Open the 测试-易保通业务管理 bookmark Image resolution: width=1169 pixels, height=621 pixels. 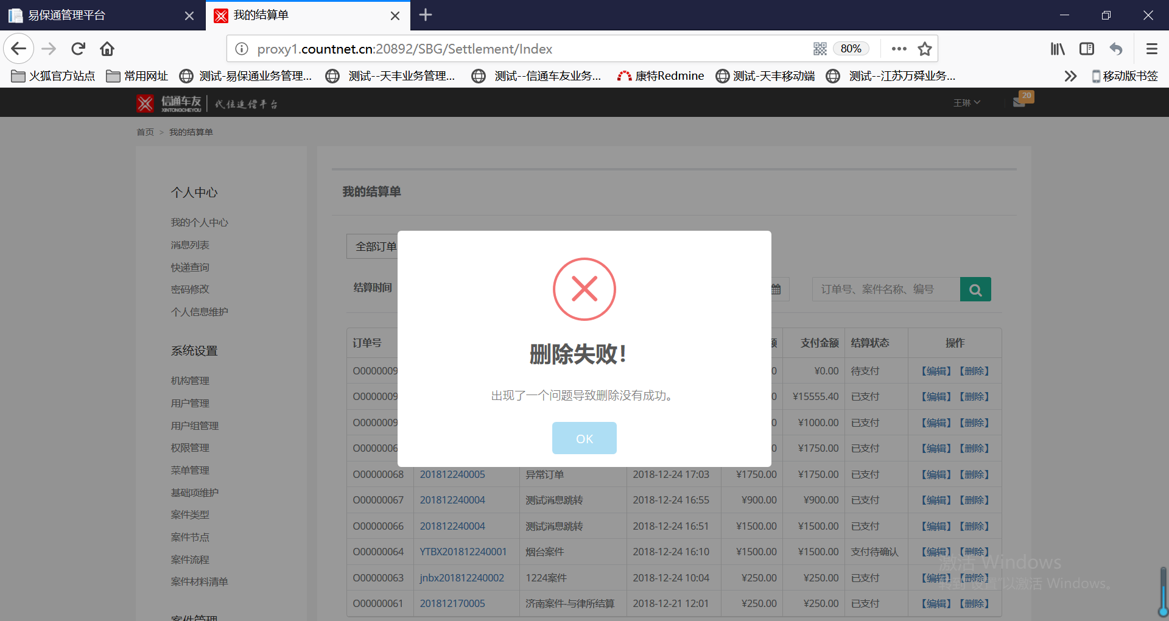click(x=246, y=76)
